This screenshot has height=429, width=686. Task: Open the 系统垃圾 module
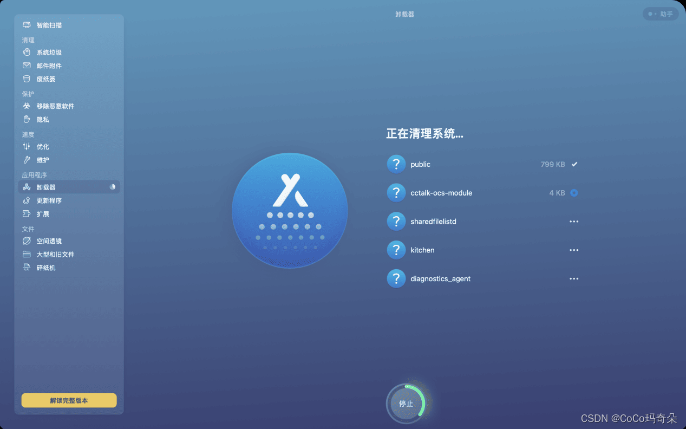tap(69, 53)
